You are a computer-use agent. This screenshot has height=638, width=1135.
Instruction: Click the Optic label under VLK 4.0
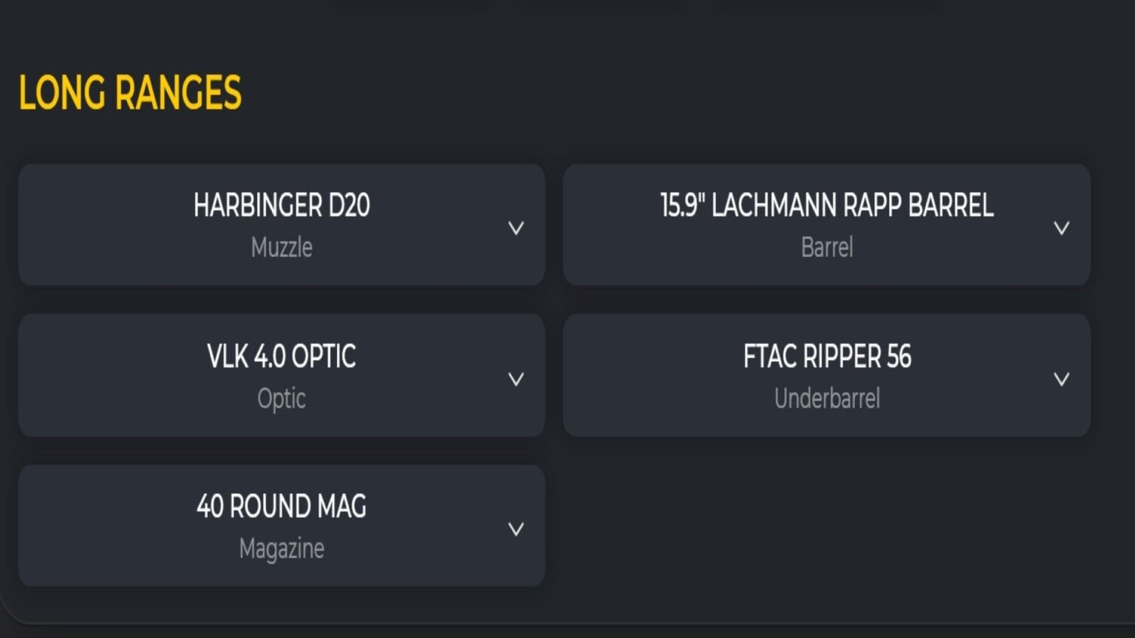pyautogui.click(x=282, y=399)
